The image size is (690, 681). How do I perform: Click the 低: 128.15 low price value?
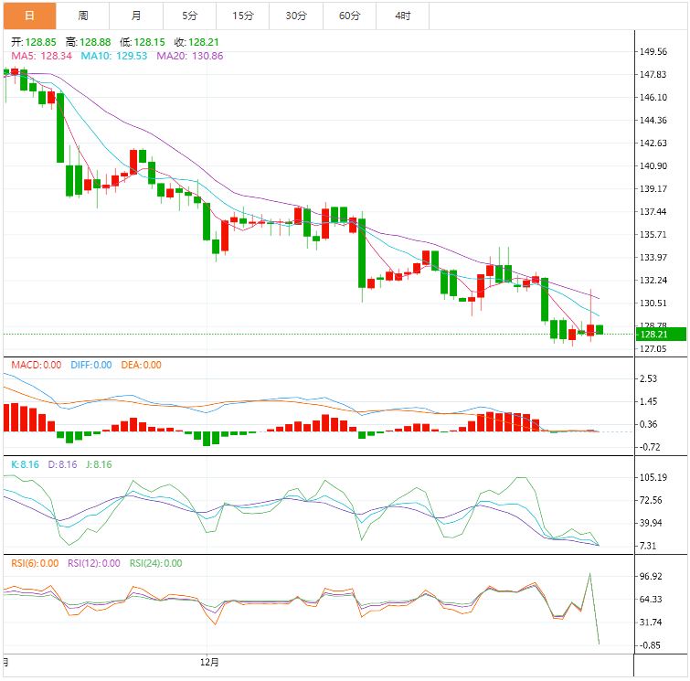click(x=143, y=42)
